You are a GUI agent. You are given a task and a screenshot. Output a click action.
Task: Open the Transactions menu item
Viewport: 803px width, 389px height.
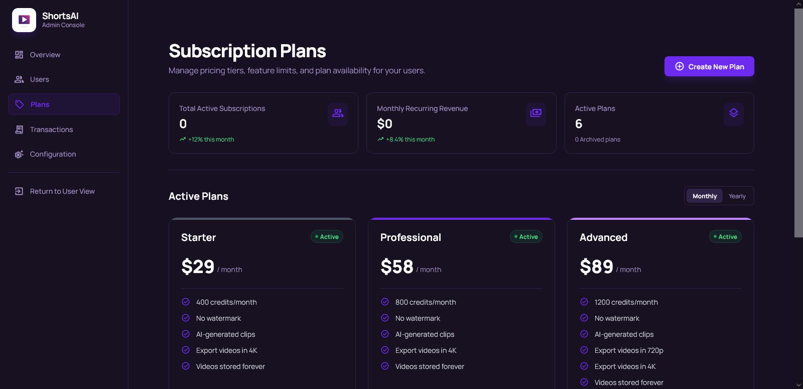(51, 129)
